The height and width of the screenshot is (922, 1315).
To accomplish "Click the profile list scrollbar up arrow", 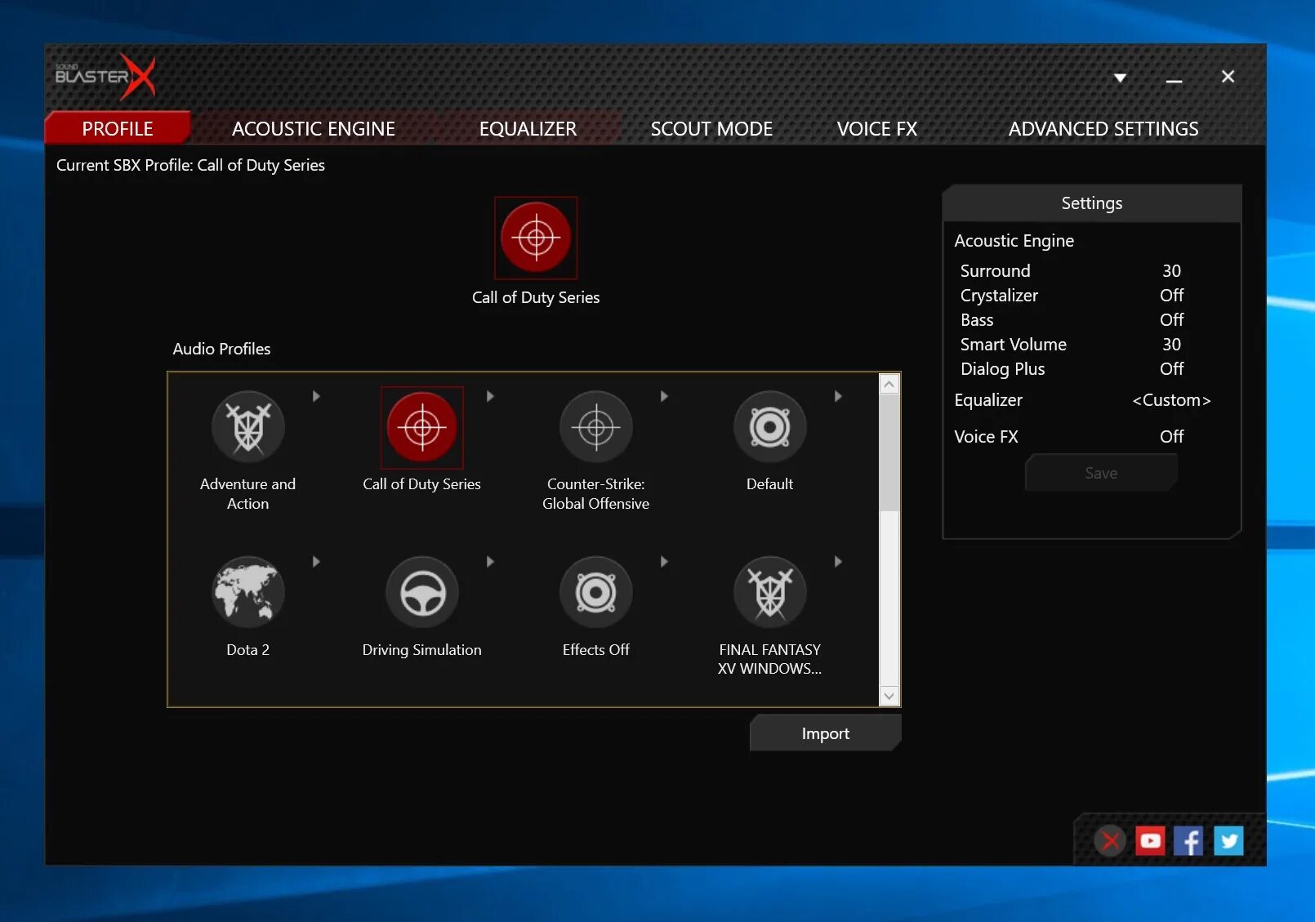I will click(889, 384).
